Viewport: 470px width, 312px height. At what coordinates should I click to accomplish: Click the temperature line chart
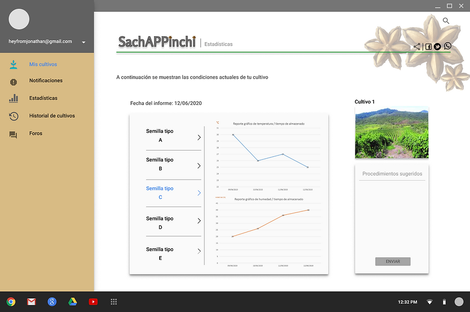click(x=268, y=156)
